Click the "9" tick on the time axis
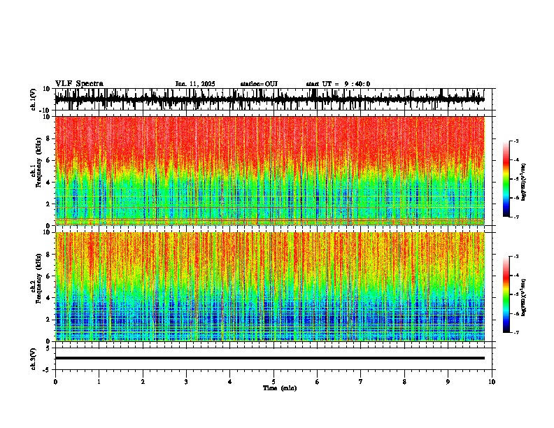The width and height of the screenshot is (554, 428). click(448, 382)
